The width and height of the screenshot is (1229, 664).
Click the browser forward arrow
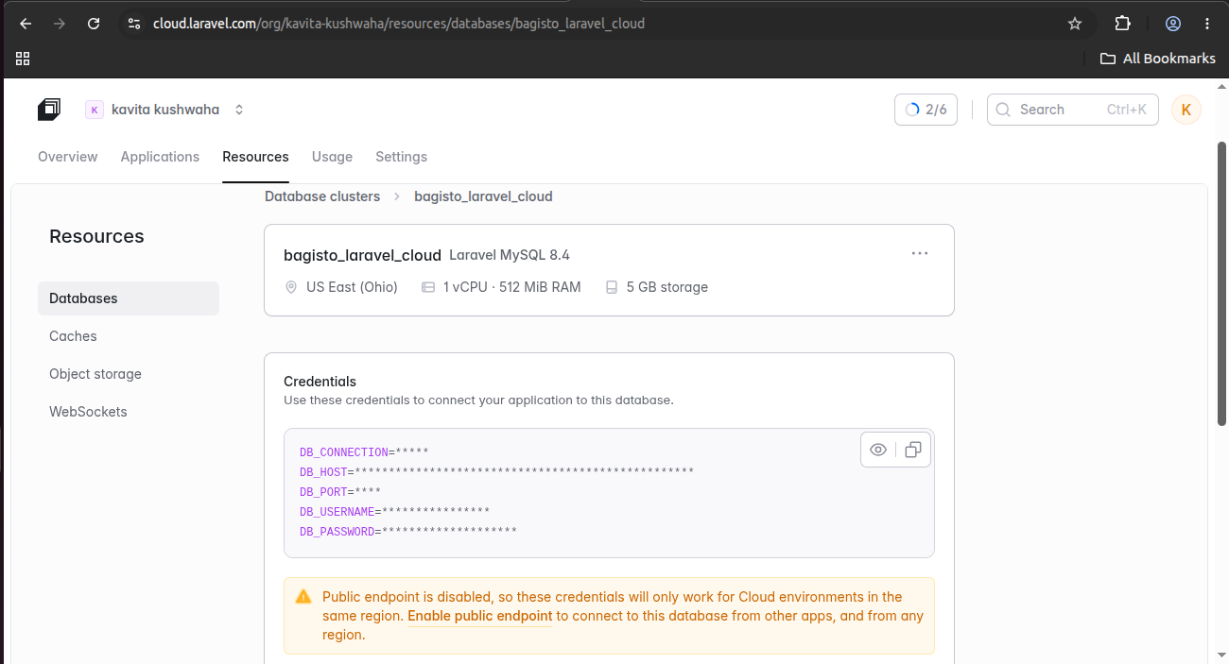[x=60, y=24]
